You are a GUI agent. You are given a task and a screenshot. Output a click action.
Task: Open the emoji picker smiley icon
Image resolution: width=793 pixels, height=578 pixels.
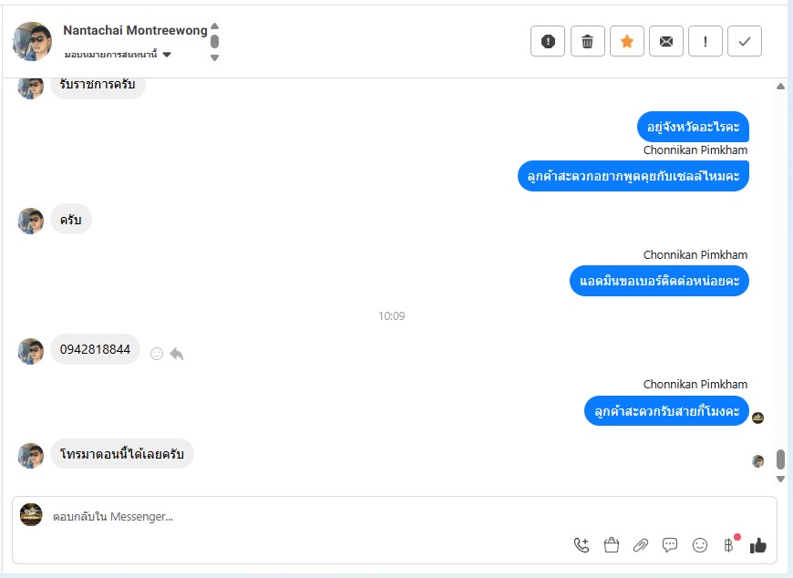pyautogui.click(x=700, y=544)
